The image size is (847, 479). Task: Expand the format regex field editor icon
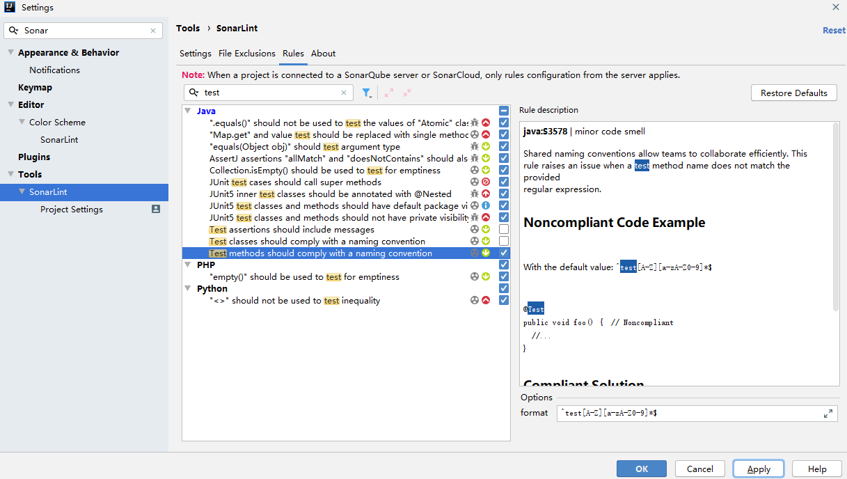pyautogui.click(x=828, y=414)
